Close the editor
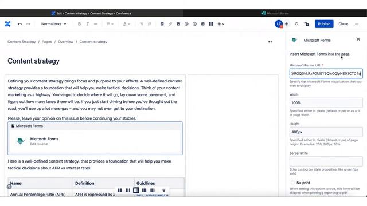Image resolution: width=367 pixels, height=206 pixels. pos(343,24)
